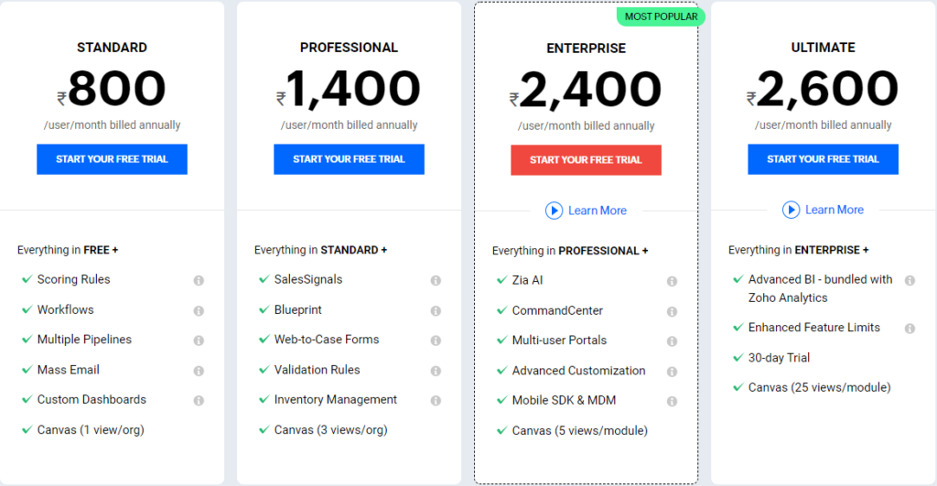Click info icon next to SalesSignals

coord(436,280)
